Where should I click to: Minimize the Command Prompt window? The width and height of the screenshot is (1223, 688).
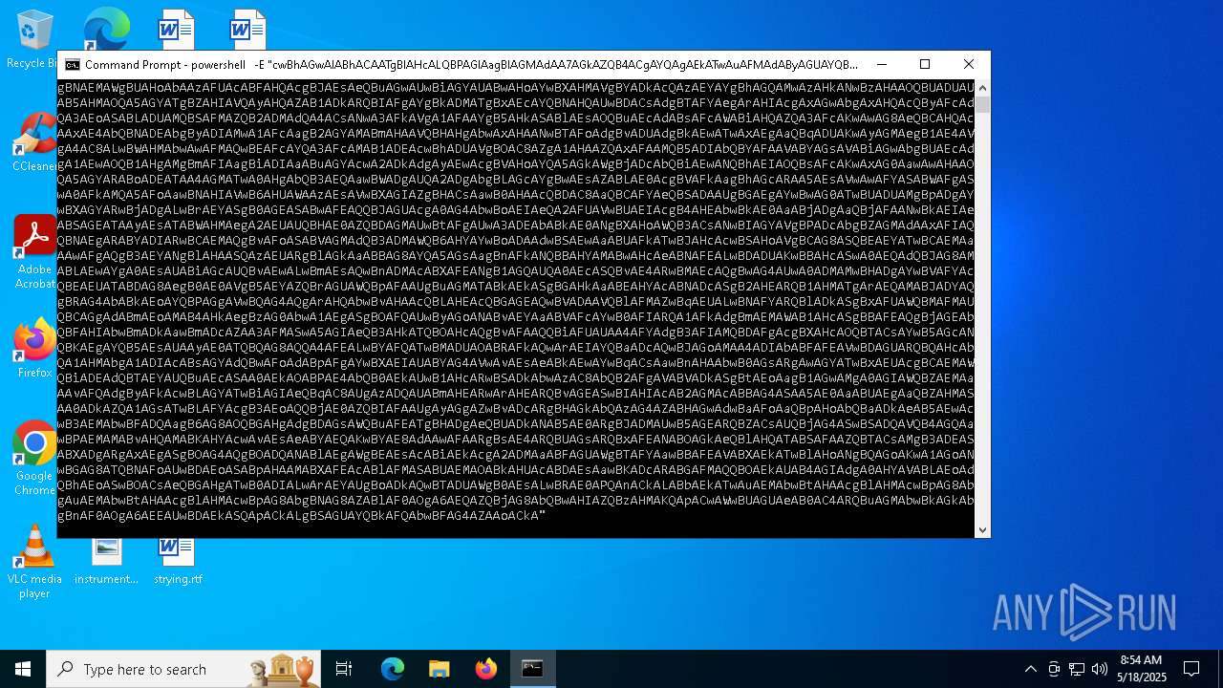tap(881, 64)
